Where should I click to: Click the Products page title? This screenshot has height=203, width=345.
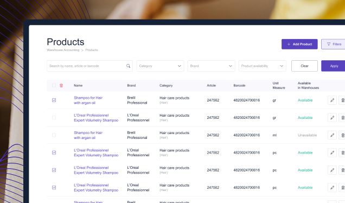point(66,42)
